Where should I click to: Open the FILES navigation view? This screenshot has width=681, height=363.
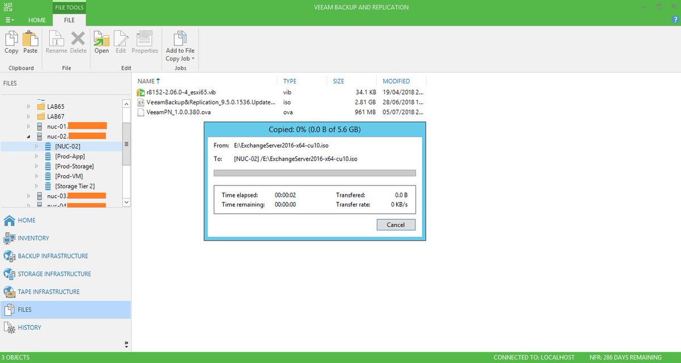(x=65, y=310)
